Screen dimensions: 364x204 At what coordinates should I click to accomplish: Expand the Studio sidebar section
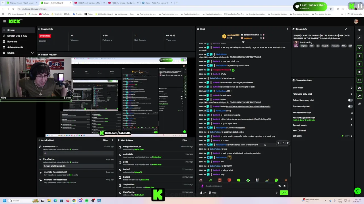click(32, 53)
